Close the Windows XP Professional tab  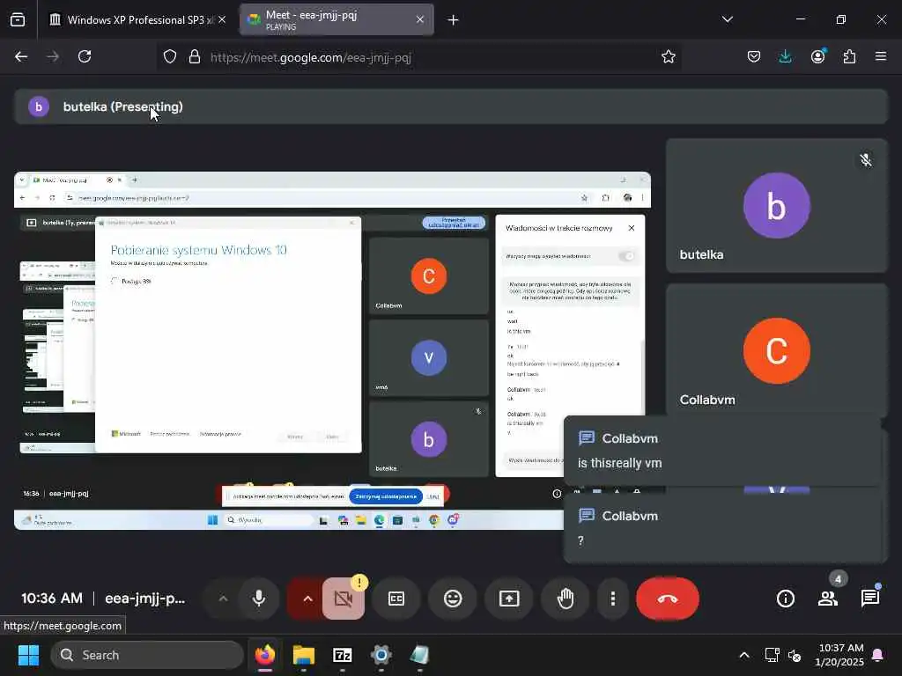click(x=222, y=19)
